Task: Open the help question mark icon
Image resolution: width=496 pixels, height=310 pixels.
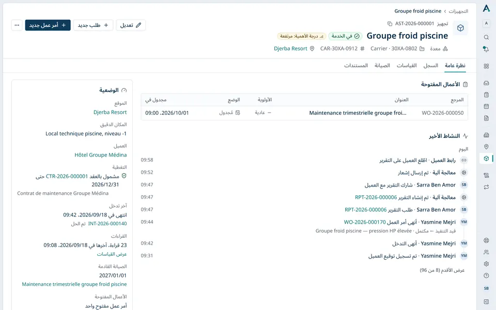Action: pyautogui.click(x=486, y=275)
